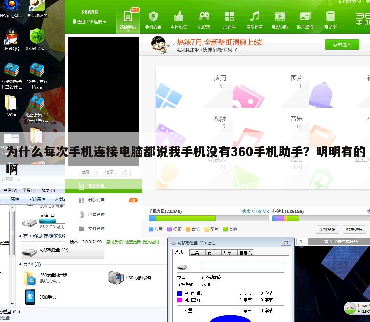Open the 截屏 dropdown arrow

96,172
